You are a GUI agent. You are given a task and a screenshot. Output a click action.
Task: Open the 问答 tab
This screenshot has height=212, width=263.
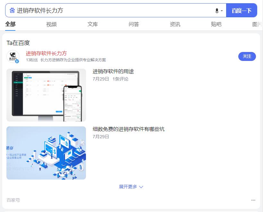(134, 24)
